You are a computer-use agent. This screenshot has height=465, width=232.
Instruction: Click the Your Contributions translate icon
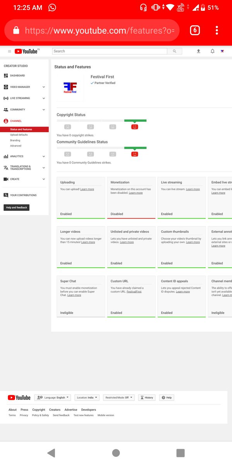tap(6, 195)
